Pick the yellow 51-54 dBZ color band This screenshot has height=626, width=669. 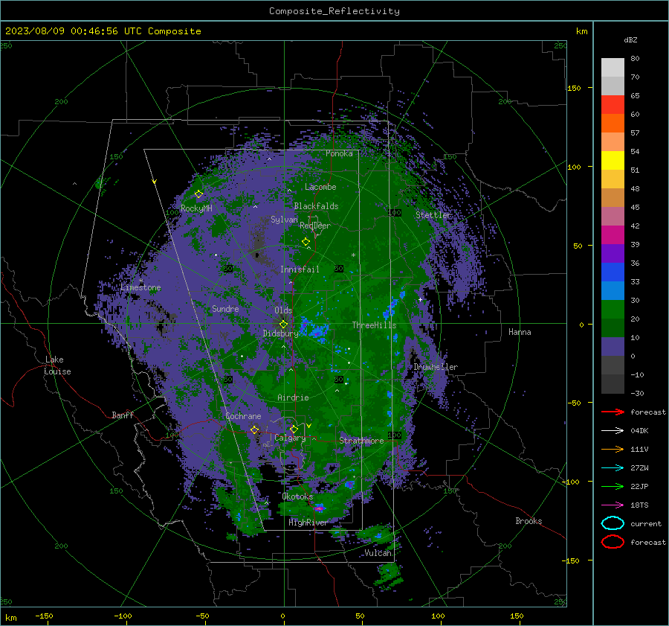[x=613, y=161]
